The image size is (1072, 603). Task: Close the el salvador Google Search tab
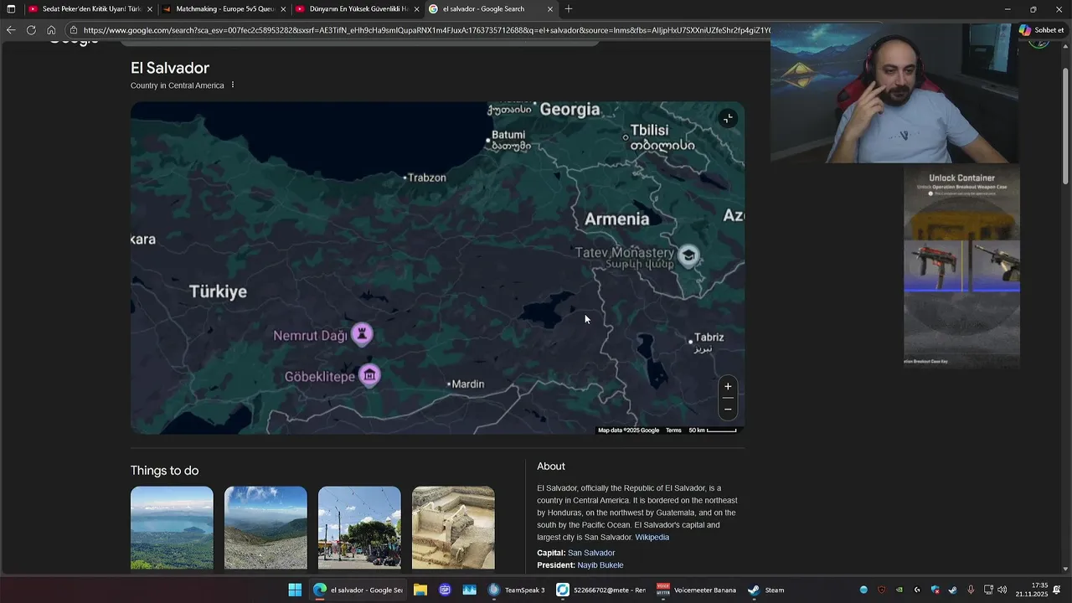550,9
